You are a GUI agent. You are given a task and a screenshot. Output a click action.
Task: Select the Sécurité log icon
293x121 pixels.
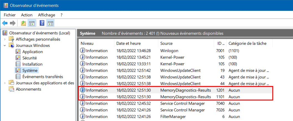click(x=18, y=58)
